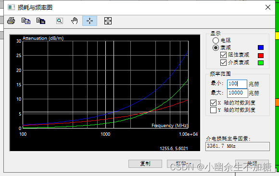The width and height of the screenshot is (279, 176).
Task: Click the 最大 frequency input field
Action: pyautogui.click(x=237, y=93)
